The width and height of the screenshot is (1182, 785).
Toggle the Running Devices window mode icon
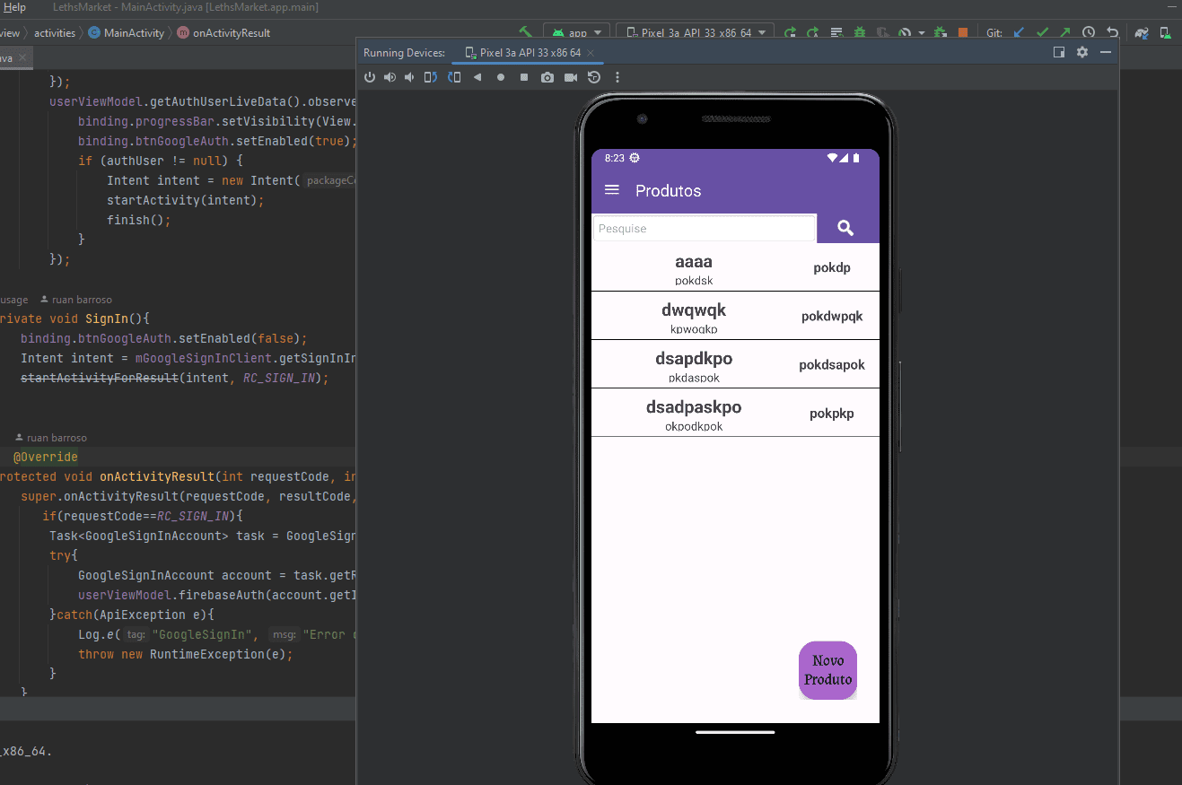(x=1059, y=53)
